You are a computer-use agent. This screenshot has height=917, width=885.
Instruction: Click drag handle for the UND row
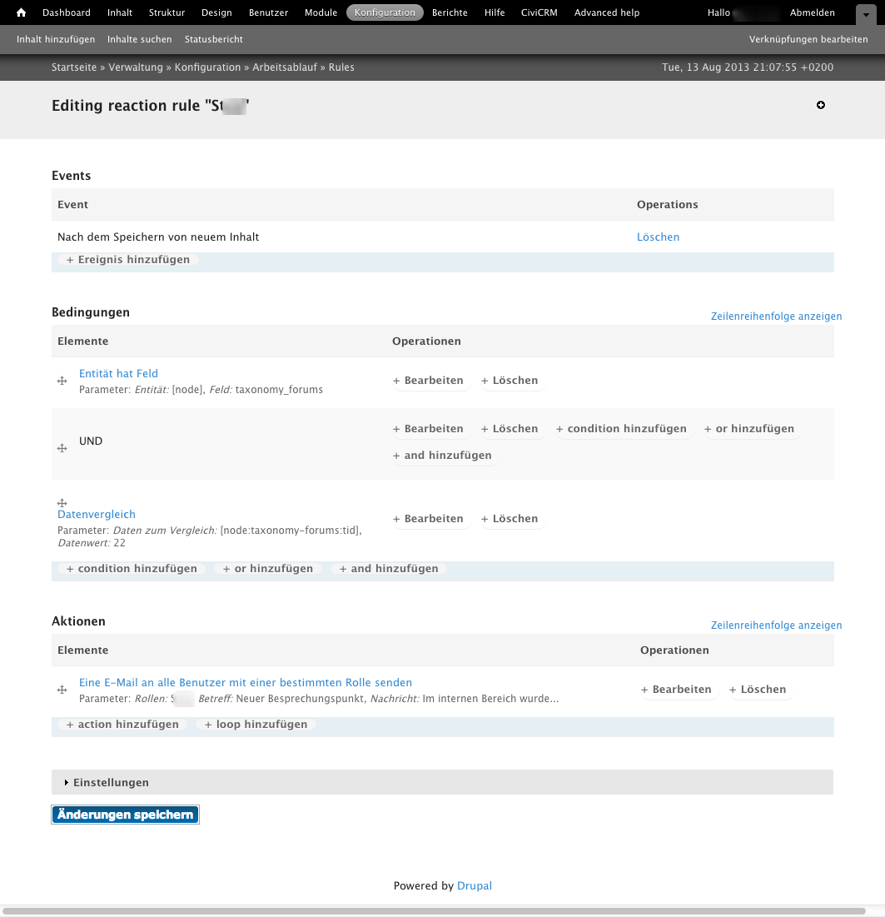(x=62, y=448)
